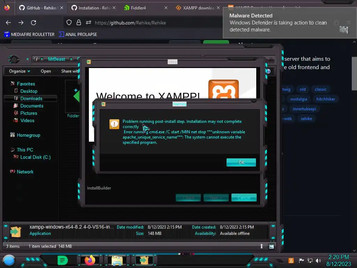The width and height of the screenshot is (357, 268).
Task: Click the hitchhiker topic tag on GitHub
Action: (x=326, y=99)
